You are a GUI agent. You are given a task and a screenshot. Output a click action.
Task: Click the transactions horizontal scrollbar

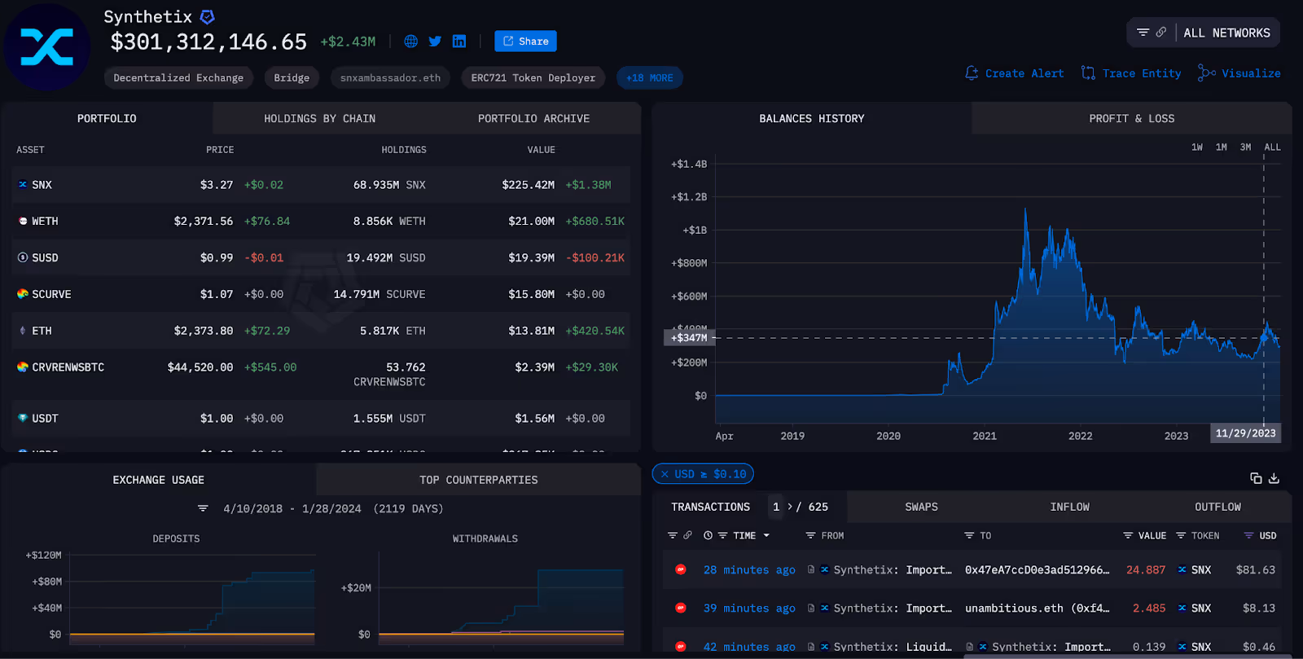1128,656
